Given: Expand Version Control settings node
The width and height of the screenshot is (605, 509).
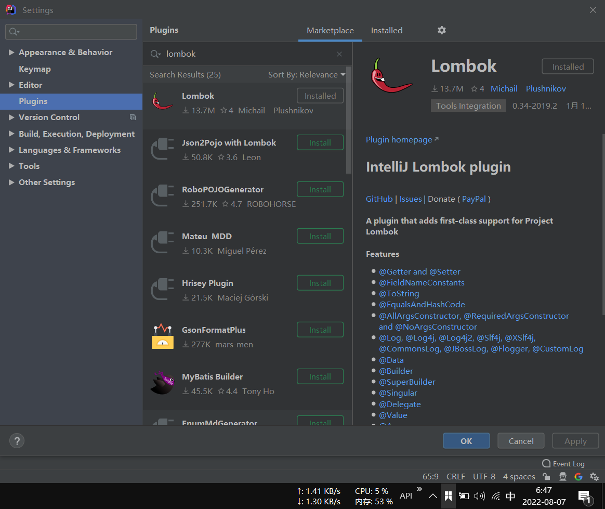Looking at the screenshot, I should click(11, 117).
